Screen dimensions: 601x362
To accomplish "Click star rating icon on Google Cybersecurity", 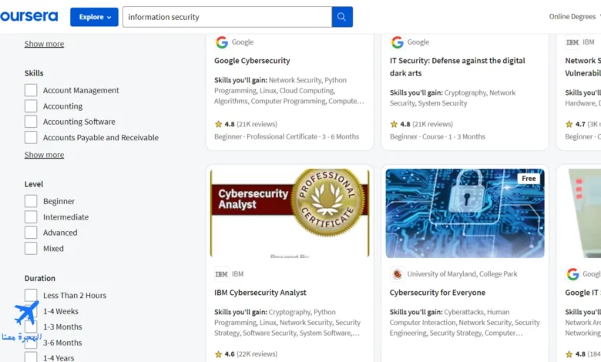I will click(219, 124).
